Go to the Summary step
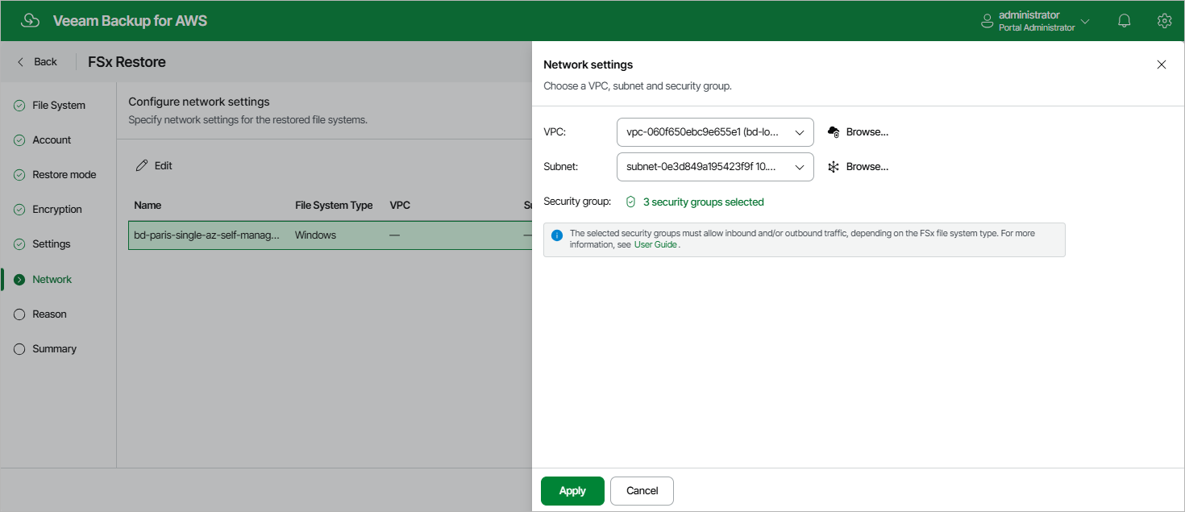This screenshot has width=1185, height=512. pos(54,349)
